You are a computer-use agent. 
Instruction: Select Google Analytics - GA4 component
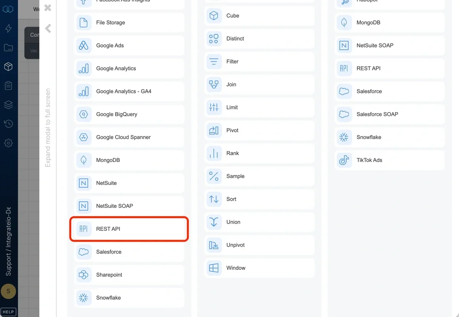tap(129, 92)
